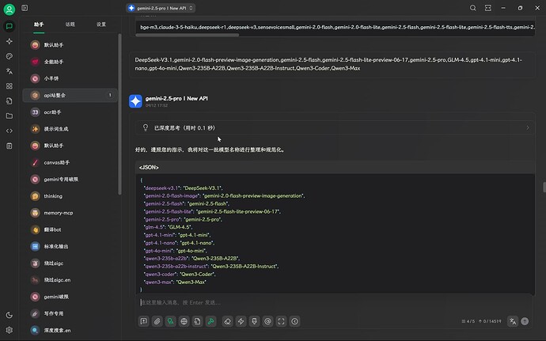
Task: Switch to 设置 tab
Action: pos(101,25)
